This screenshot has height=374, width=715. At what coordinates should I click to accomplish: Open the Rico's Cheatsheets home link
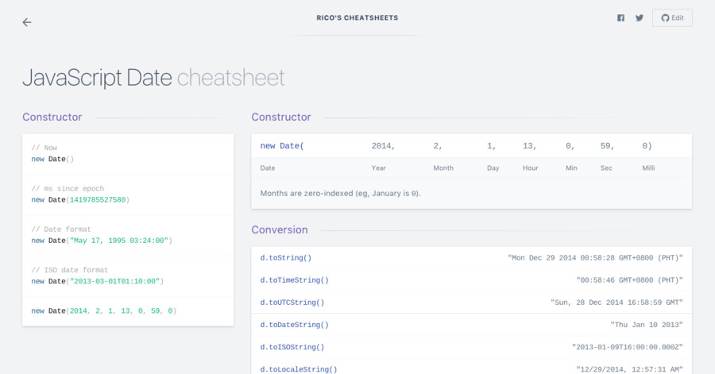(357, 17)
